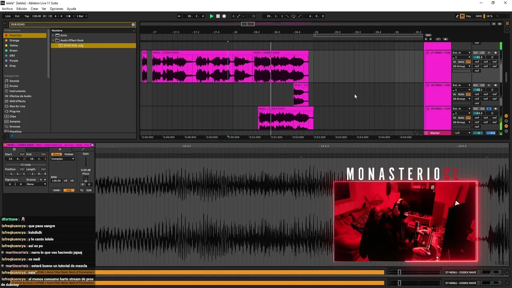Enable MIDI Map Mode

(x=479, y=16)
